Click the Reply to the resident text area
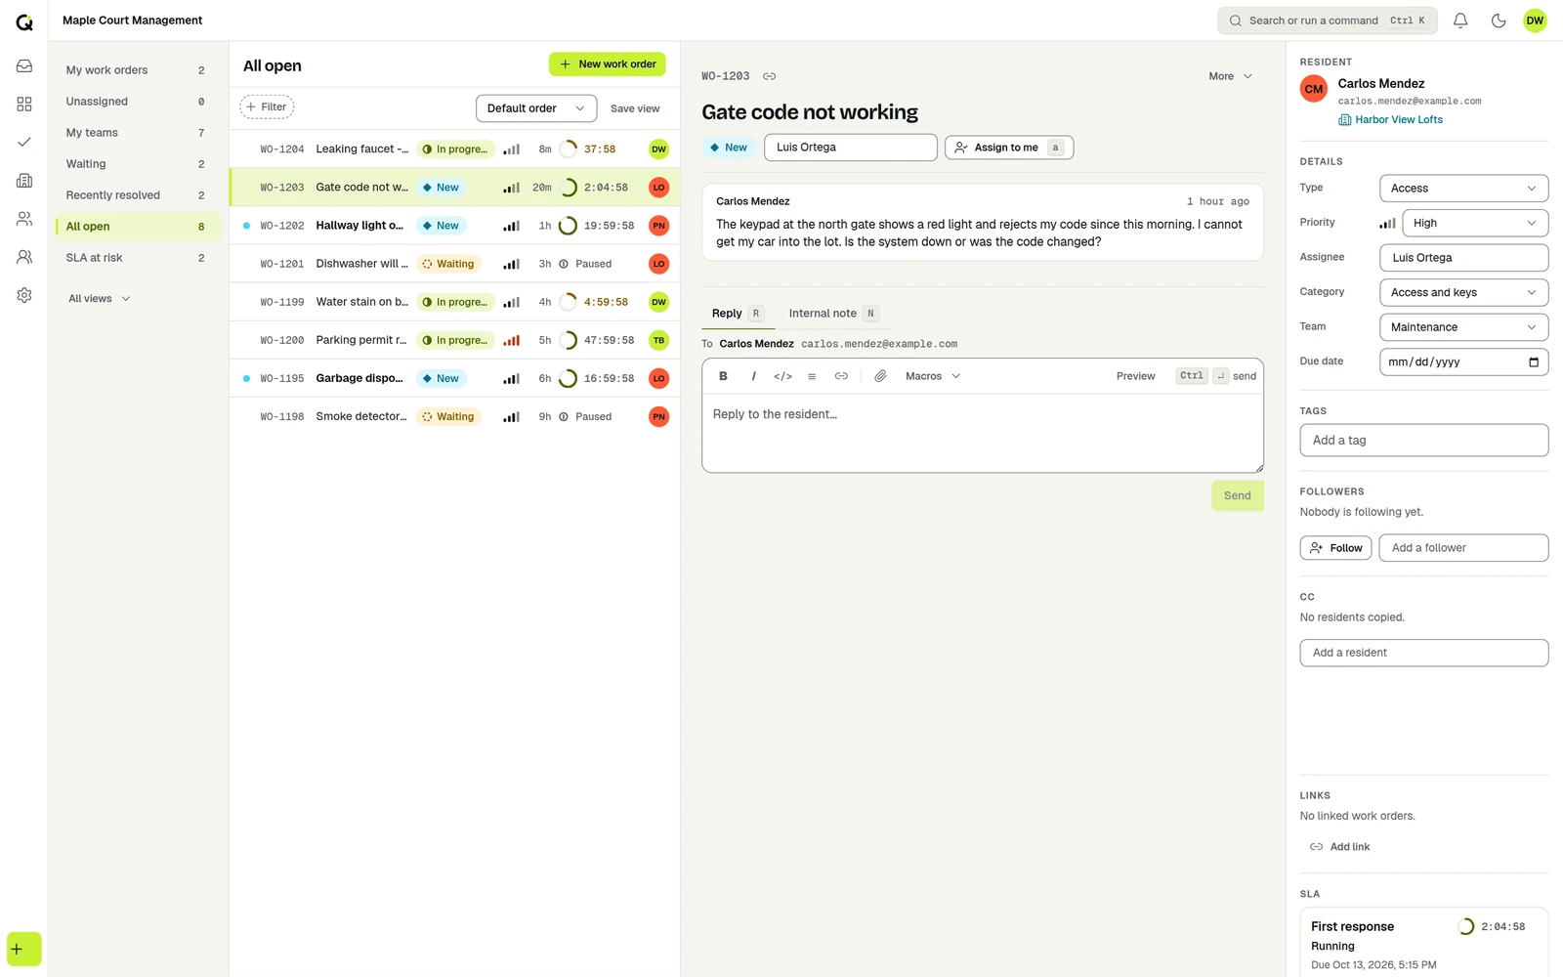The height and width of the screenshot is (977, 1563). [983, 433]
